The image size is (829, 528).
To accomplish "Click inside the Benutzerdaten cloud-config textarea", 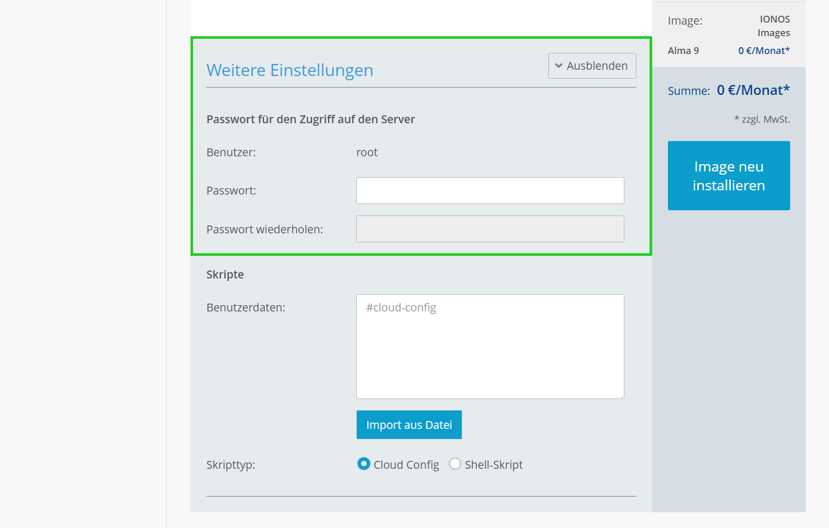I will [490, 346].
